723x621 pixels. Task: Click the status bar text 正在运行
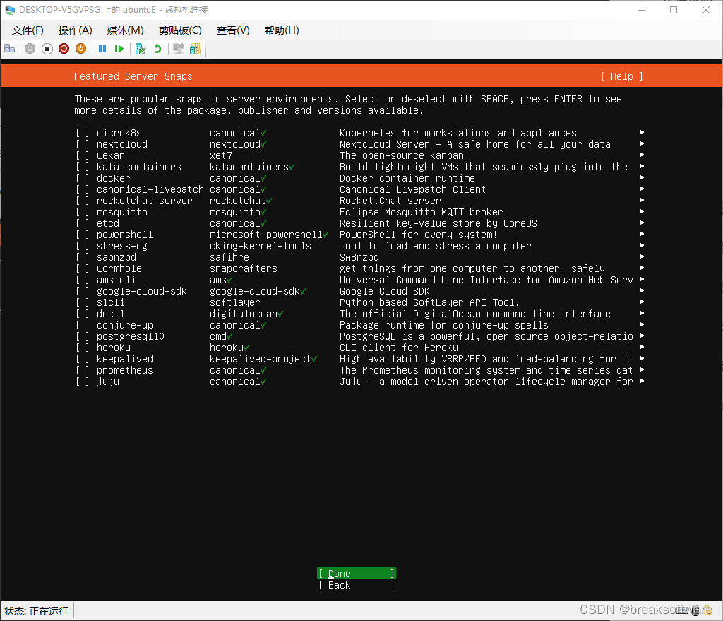pos(49,611)
